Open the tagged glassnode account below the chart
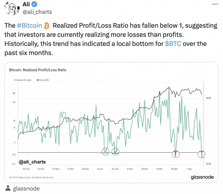The height and width of the screenshot is (194, 223). [x=26, y=189]
